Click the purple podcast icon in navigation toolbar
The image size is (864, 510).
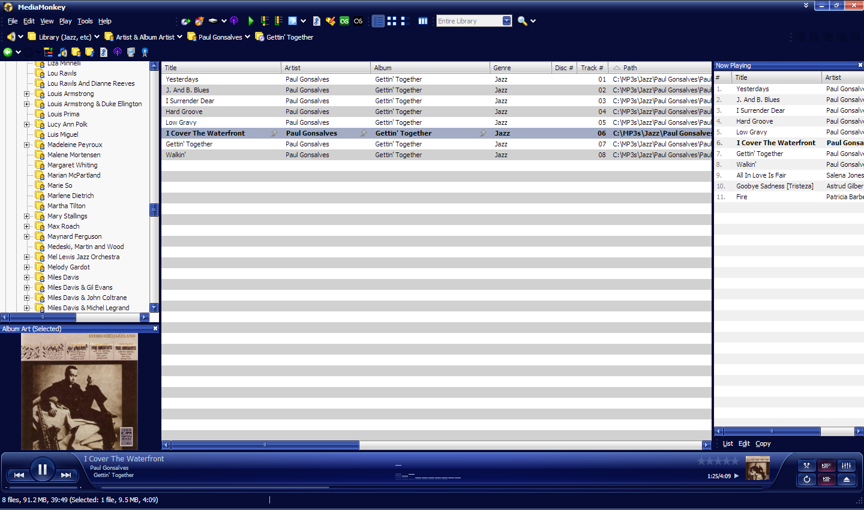coord(118,52)
